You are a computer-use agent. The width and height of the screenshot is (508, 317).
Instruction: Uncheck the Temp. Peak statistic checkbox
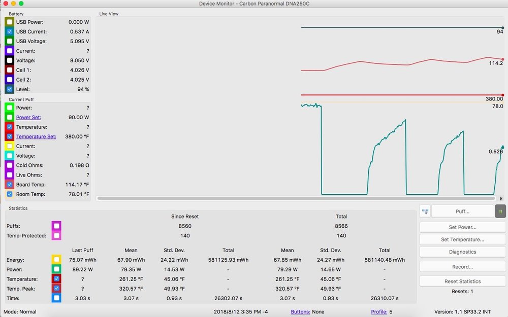click(56, 288)
